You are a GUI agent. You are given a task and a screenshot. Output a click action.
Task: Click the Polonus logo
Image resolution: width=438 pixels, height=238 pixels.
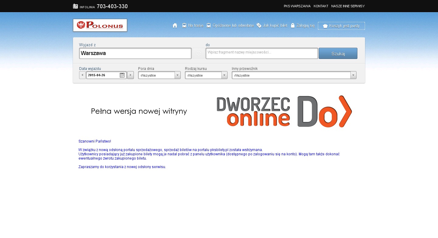[100, 25]
